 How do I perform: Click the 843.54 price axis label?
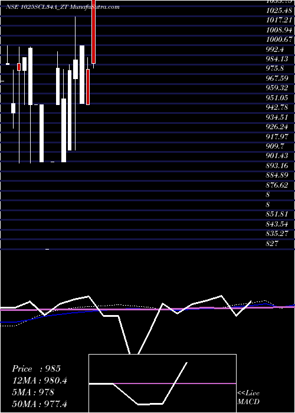tap(277, 224)
